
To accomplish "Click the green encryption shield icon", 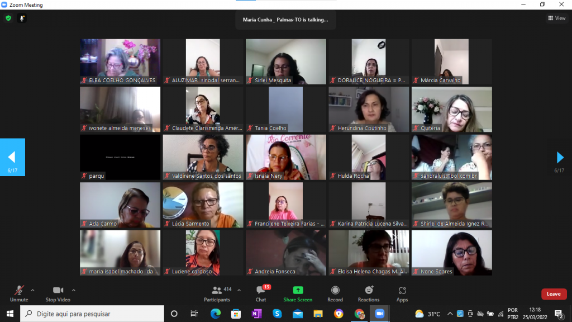I will pyautogui.click(x=8, y=18).
